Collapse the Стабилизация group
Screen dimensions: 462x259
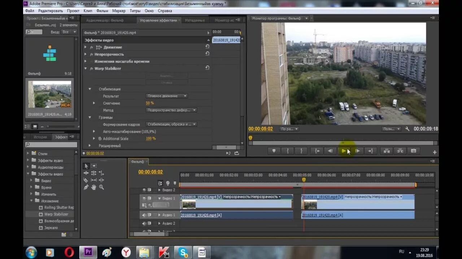point(90,89)
